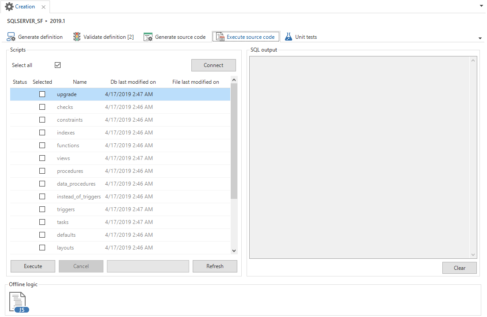The image size is (487, 317).
Task: Click the Creation tab gear icon
Action: tap(9, 7)
